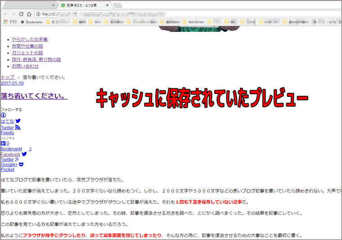The height and width of the screenshot is (240, 342).
Task: Share via the Google+ link
Action: tap(9, 165)
